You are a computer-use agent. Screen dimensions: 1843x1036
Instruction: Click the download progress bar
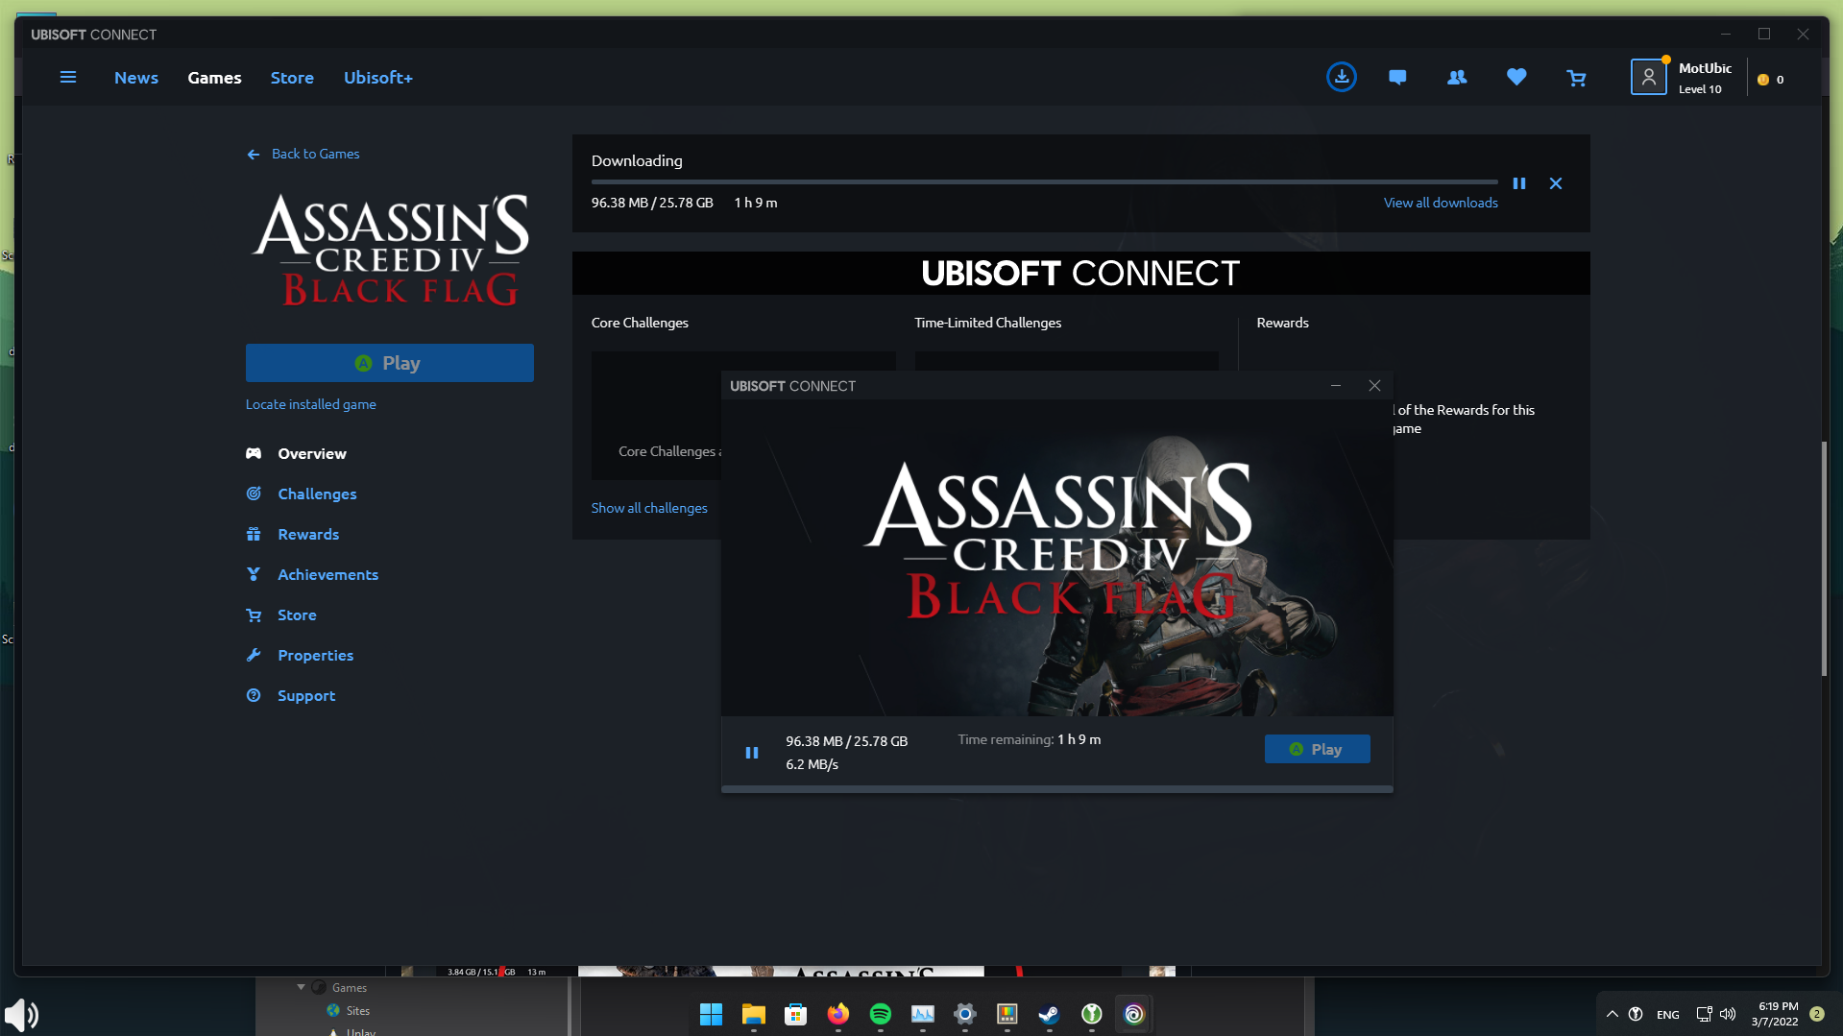pos(1043,181)
